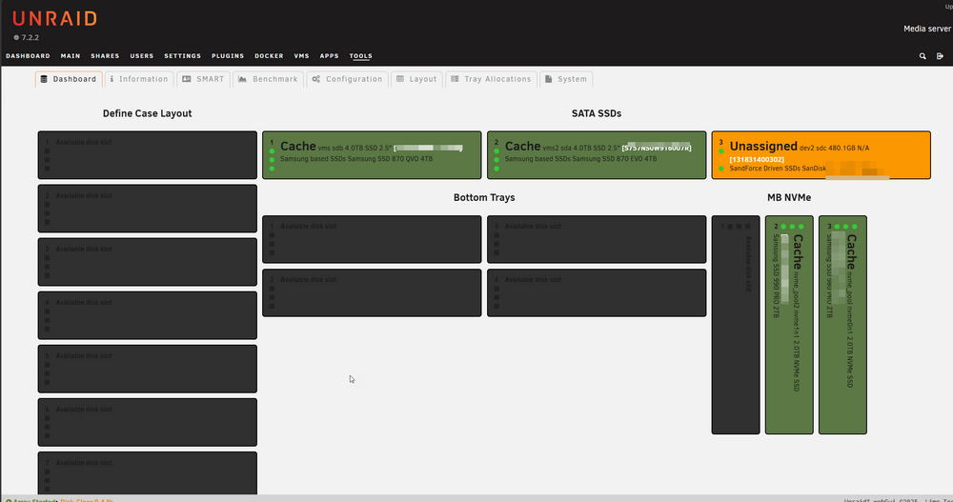Open the APPS page

(330, 56)
